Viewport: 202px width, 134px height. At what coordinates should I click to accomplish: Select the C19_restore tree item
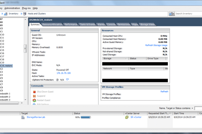6,66
